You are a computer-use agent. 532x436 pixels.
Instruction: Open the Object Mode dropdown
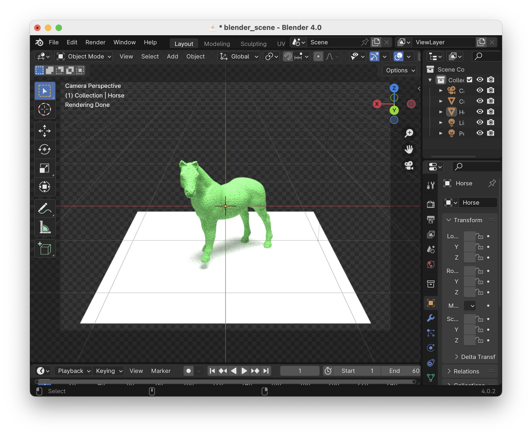[x=84, y=56]
